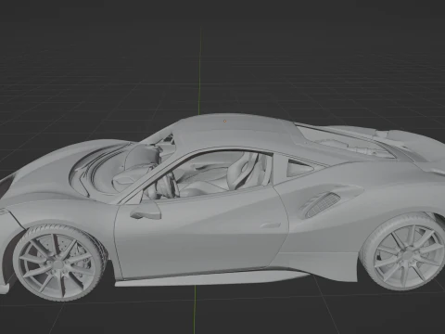Select the car's rear wheel rim

tap(409, 254)
